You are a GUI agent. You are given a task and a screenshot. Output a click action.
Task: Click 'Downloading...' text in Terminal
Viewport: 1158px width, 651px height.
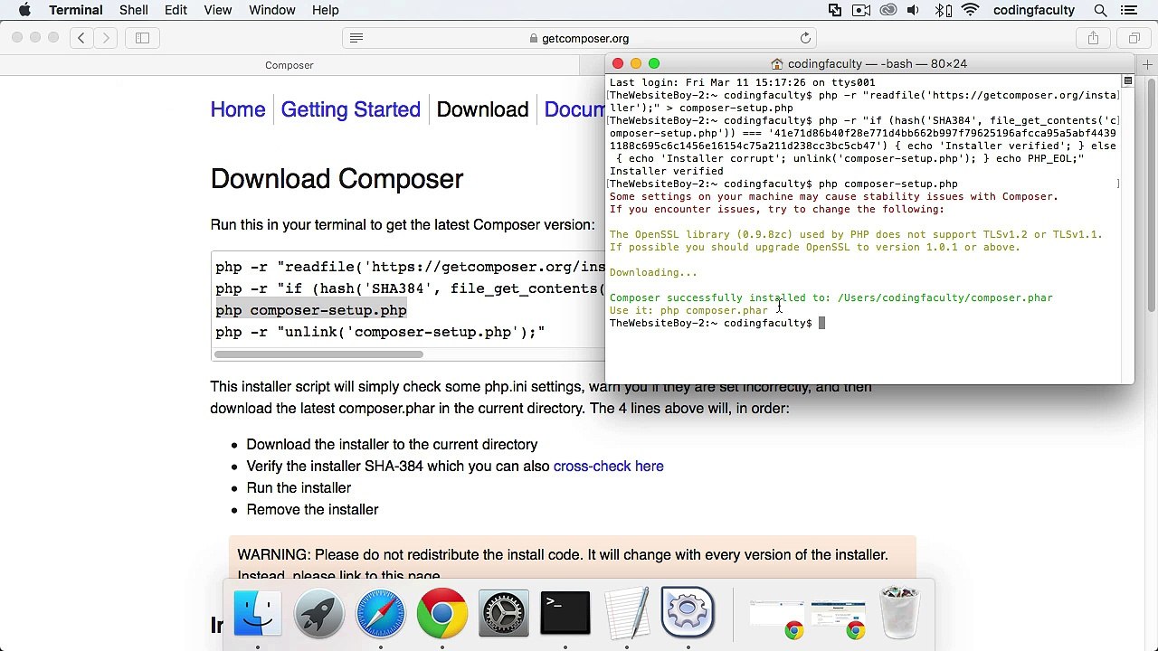(x=653, y=272)
